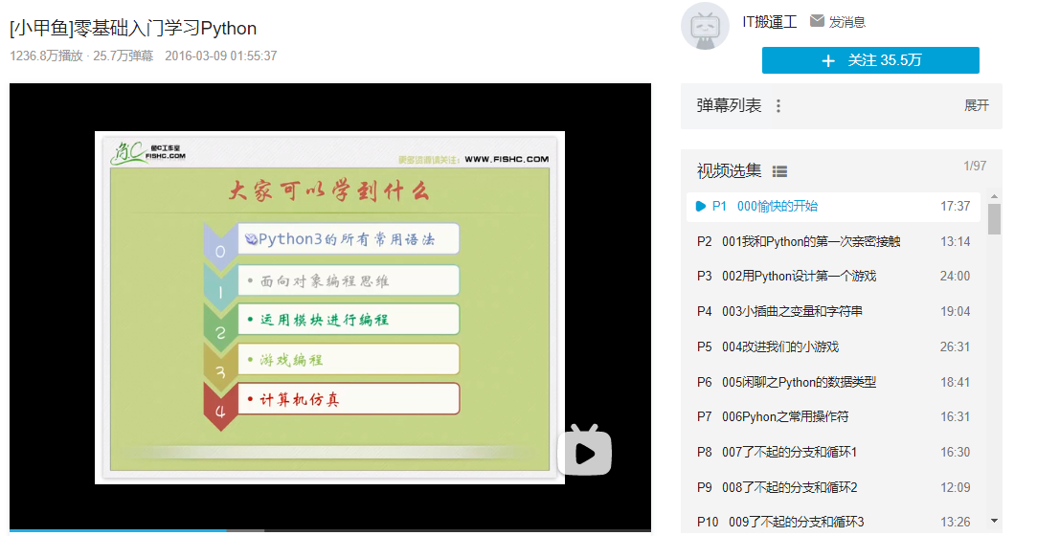The image size is (1037, 536).
Task: Select P10 009了不起的分支和循环3
Action: (833, 522)
